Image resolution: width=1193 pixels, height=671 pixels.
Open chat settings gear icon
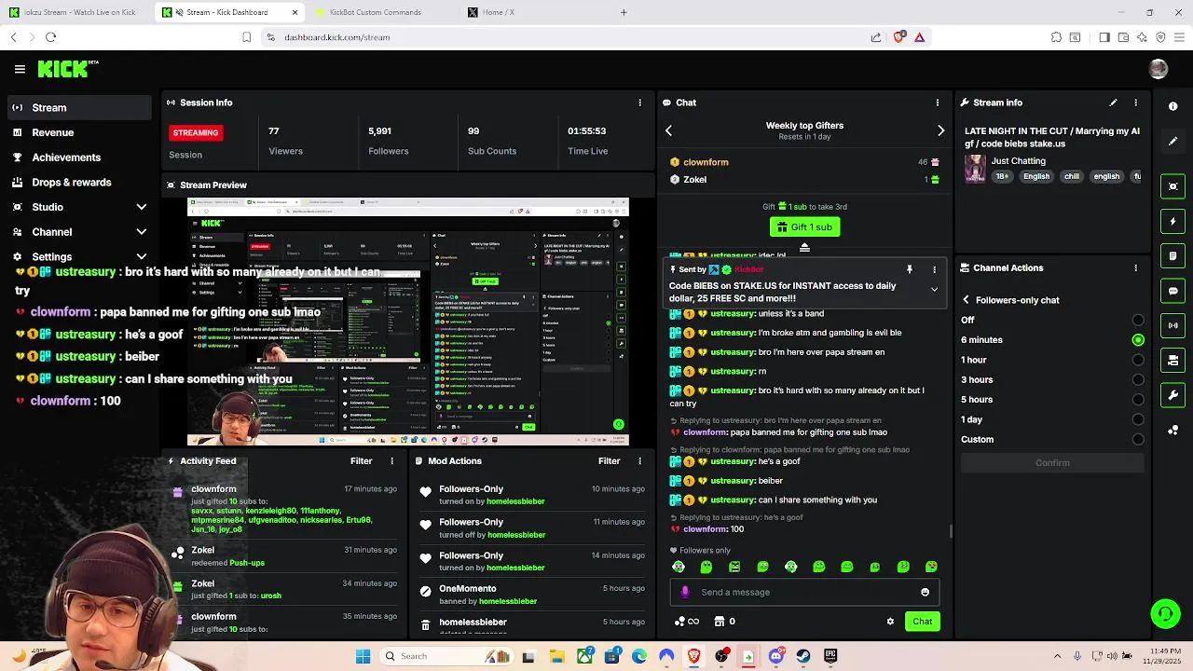click(x=890, y=622)
